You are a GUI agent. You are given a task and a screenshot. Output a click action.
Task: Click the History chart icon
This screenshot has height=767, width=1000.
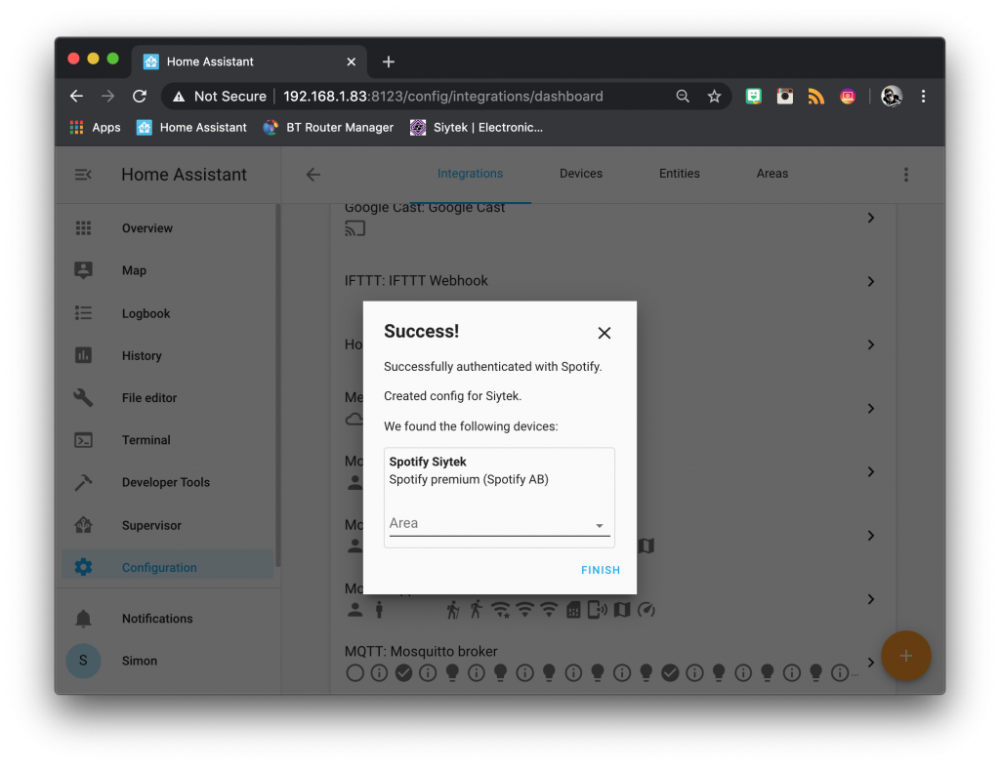[x=84, y=355]
